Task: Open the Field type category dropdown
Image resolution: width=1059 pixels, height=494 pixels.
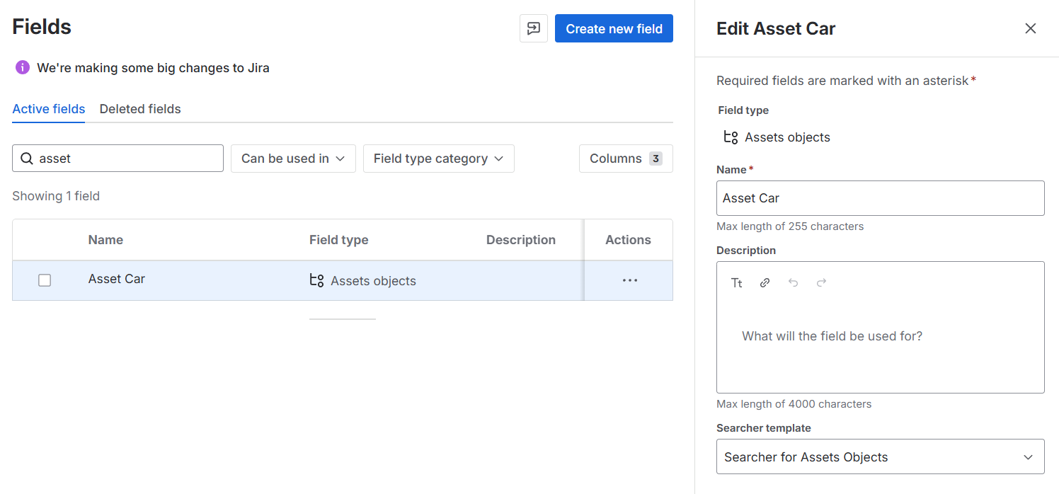Action: (x=438, y=159)
